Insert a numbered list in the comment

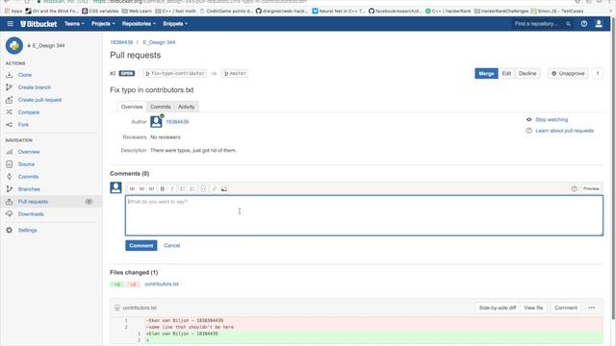tap(192, 188)
